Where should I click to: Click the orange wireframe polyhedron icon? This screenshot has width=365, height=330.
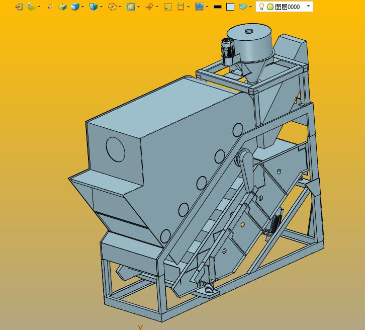coord(112,7)
